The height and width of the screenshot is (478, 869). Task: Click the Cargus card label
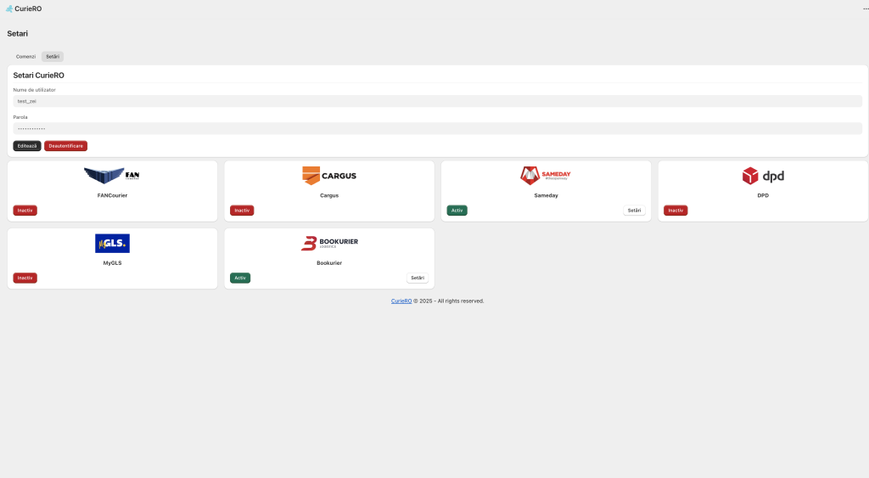click(329, 196)
